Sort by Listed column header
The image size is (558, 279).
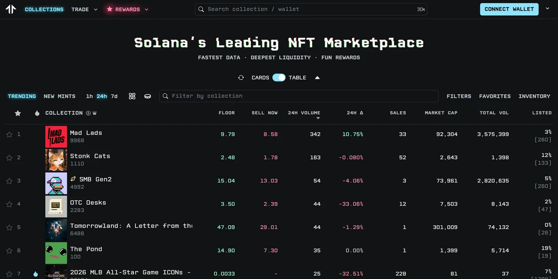pos(542,113)
